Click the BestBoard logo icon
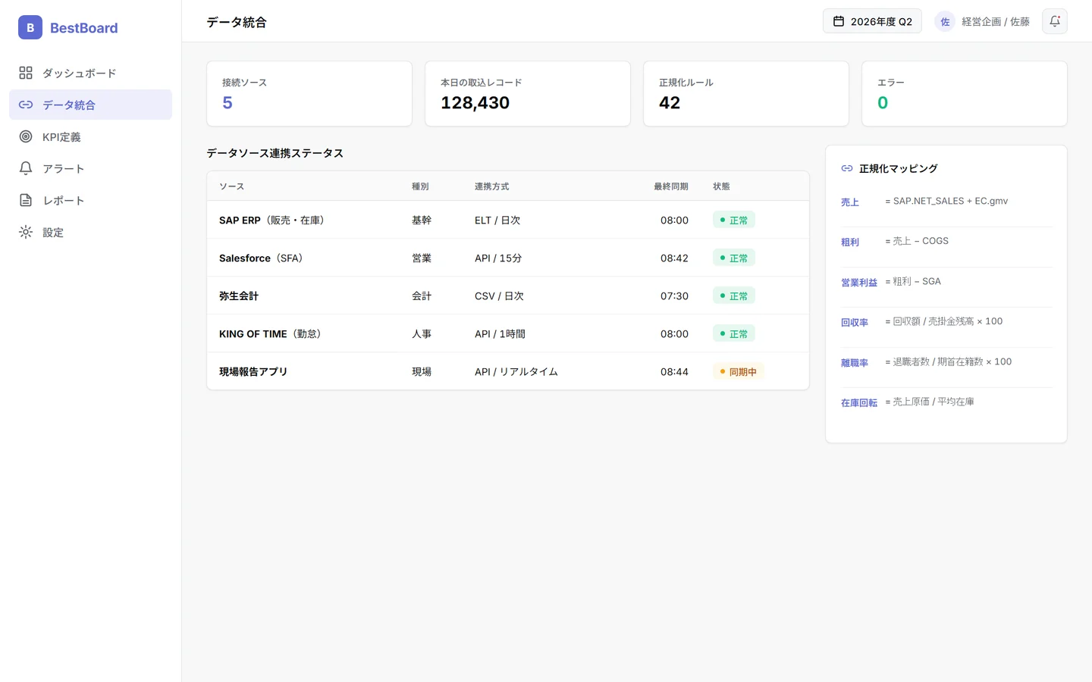 [x=30, y=27]
